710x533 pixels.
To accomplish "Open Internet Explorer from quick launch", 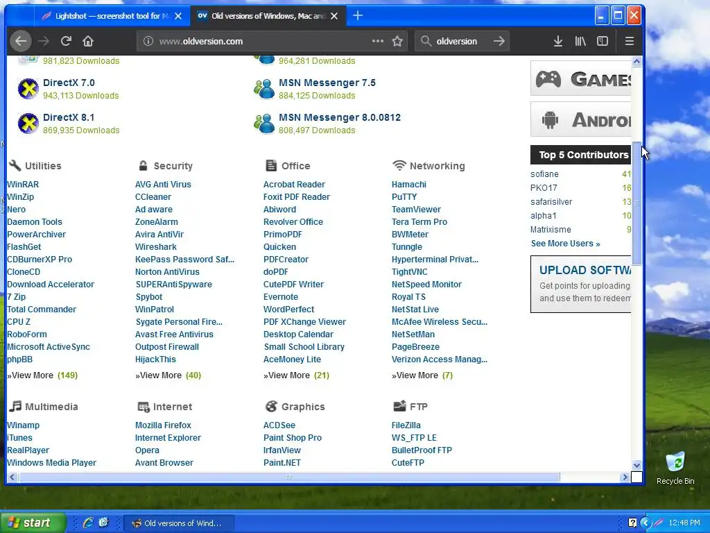I will tap(88, 523).
